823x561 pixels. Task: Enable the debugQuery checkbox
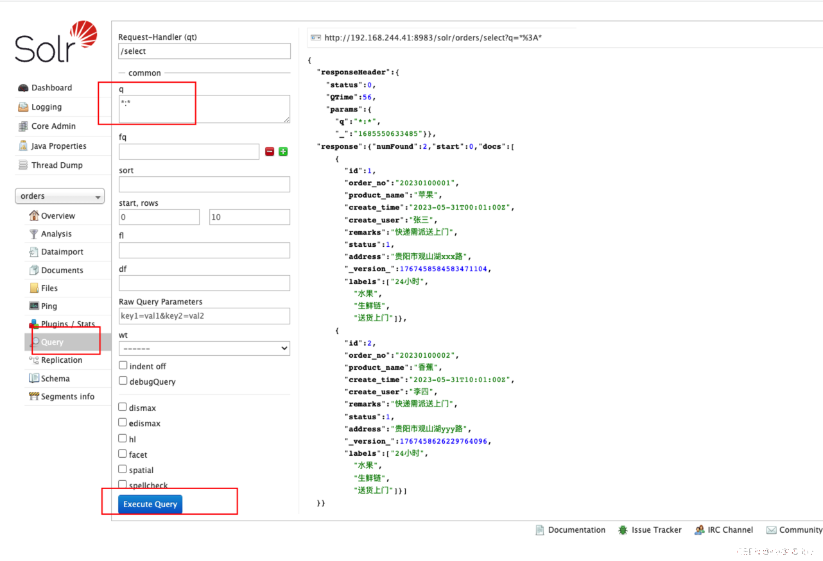123,381
